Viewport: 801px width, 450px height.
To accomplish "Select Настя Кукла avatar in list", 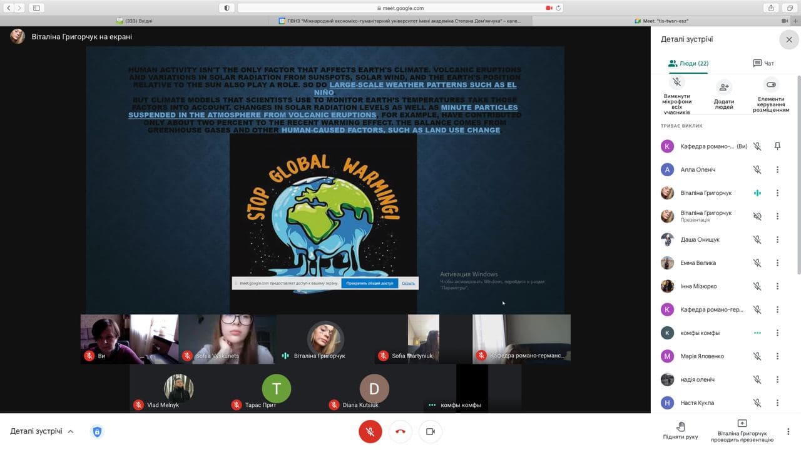I will coord(668,403).
